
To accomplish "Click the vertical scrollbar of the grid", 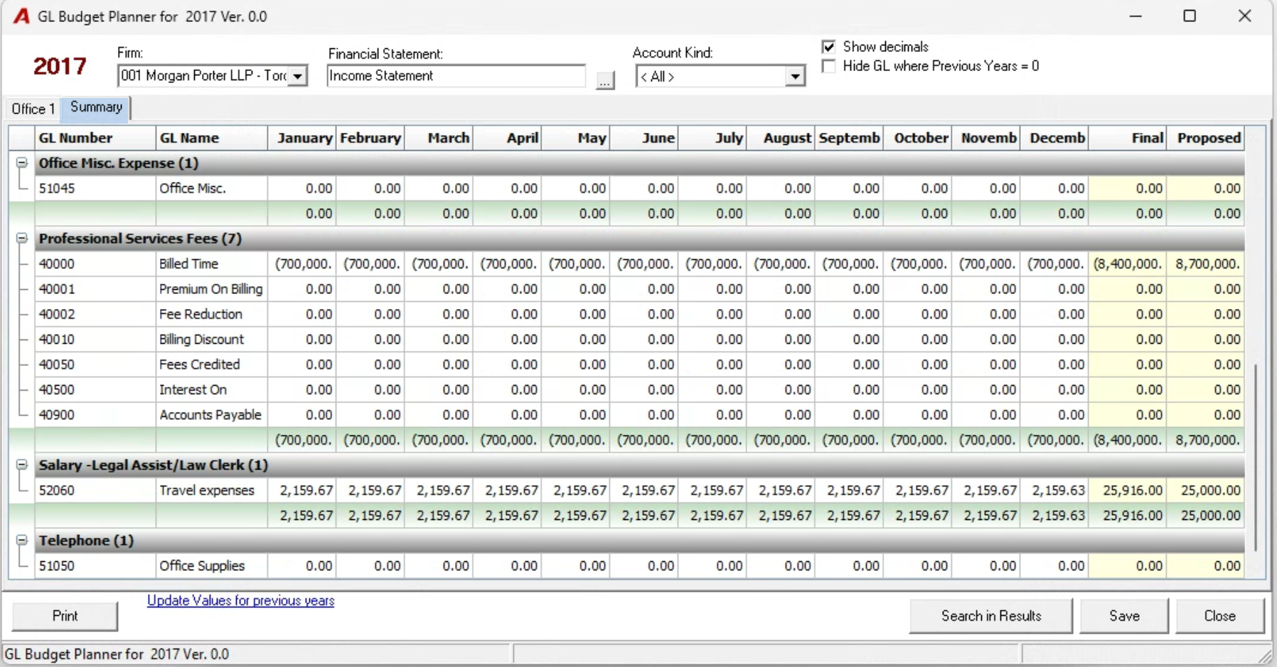I will [x=1256, y=457].
